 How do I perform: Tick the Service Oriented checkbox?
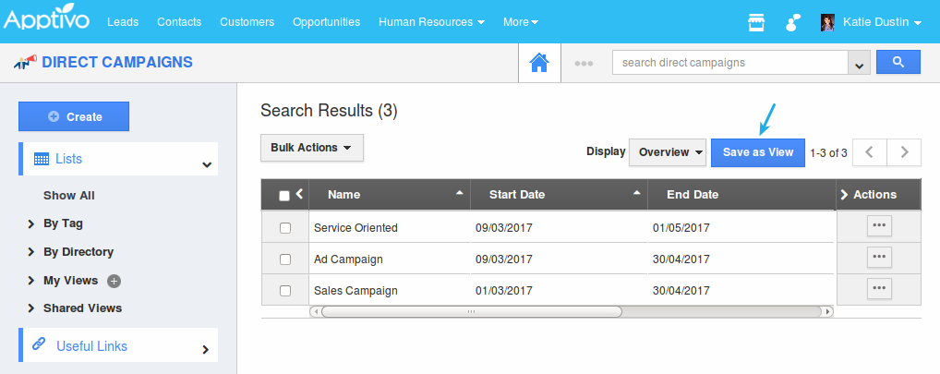(x=285, y=228)
